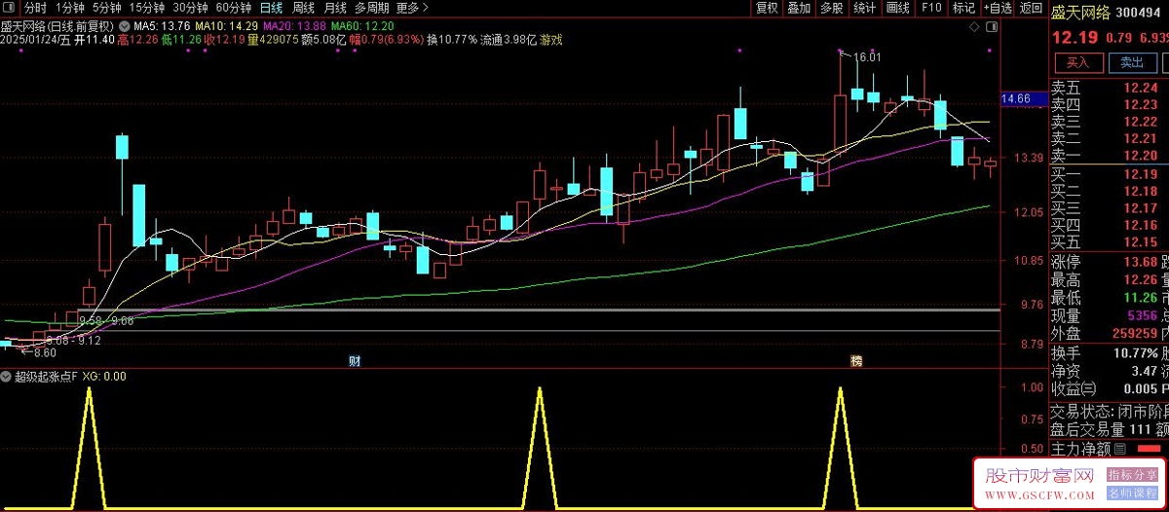
Task: Select the 5分钟 period tab
Action: click(107, 8)
